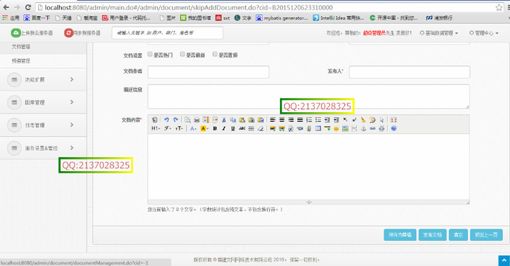Copy selection using editor copy icon

click(233, 120)
